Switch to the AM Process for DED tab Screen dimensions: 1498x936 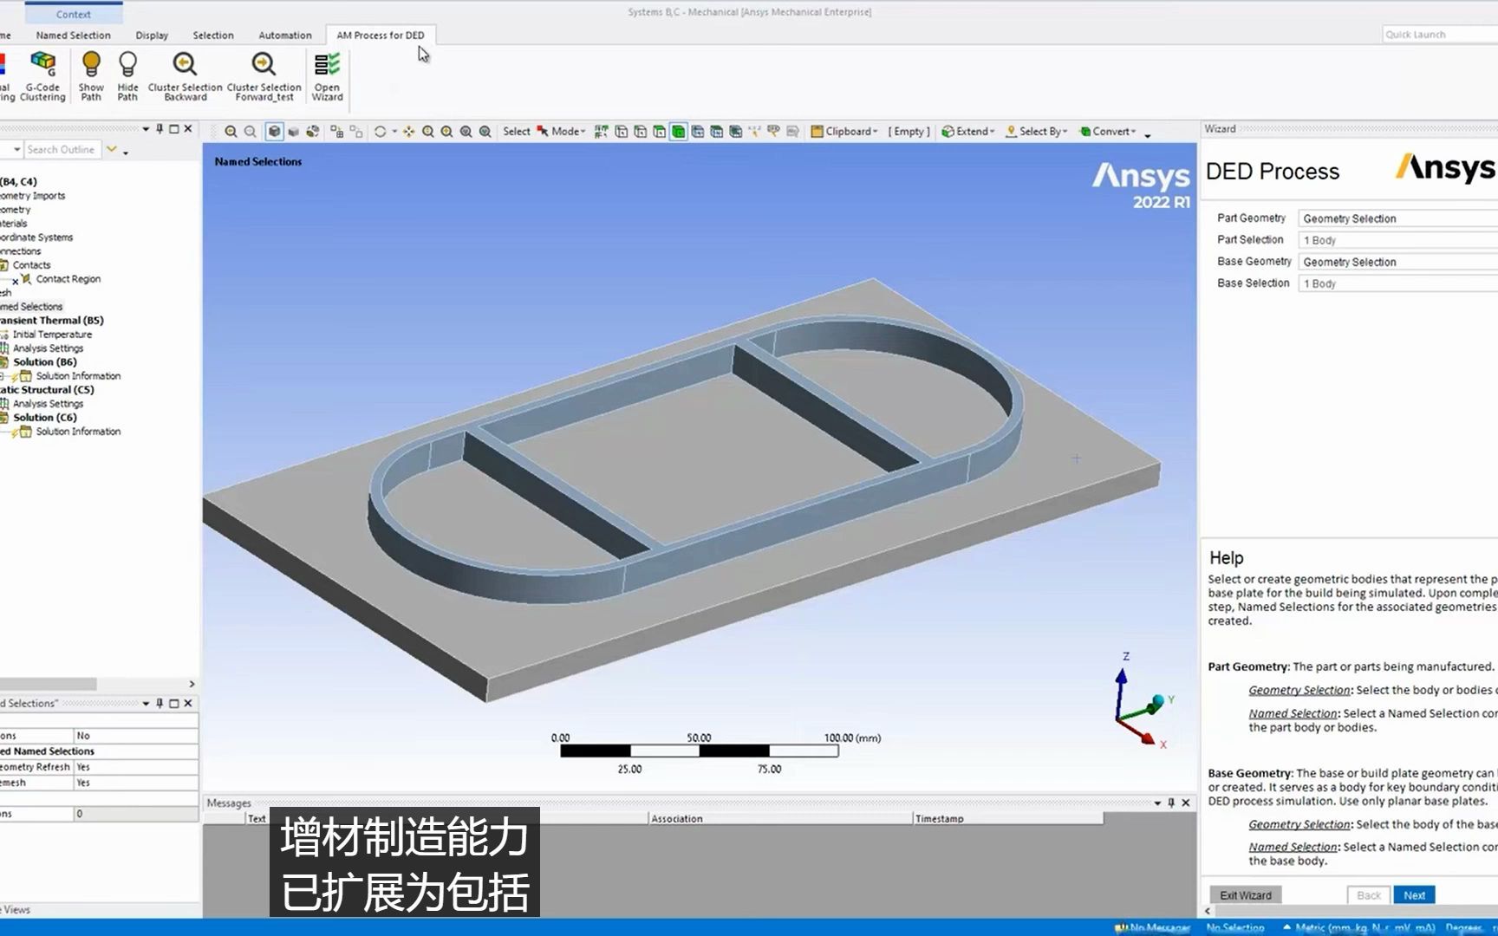(x=380, y=35)
